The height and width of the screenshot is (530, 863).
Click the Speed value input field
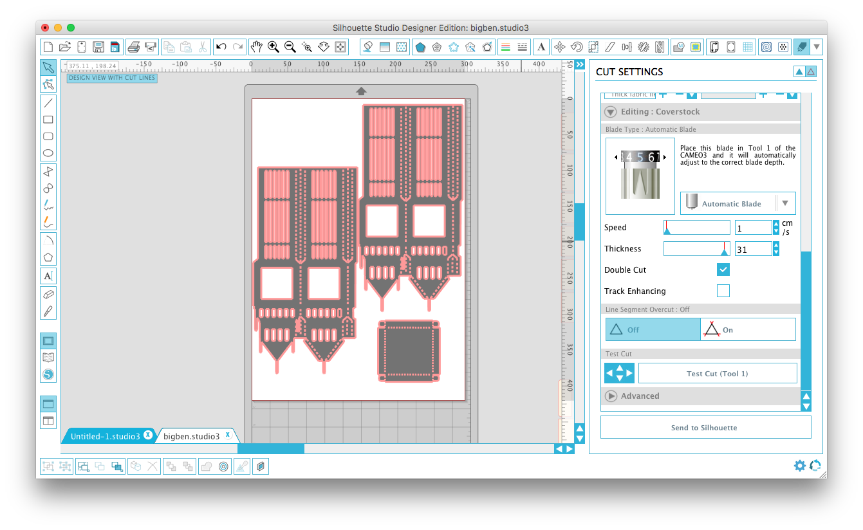753,227
